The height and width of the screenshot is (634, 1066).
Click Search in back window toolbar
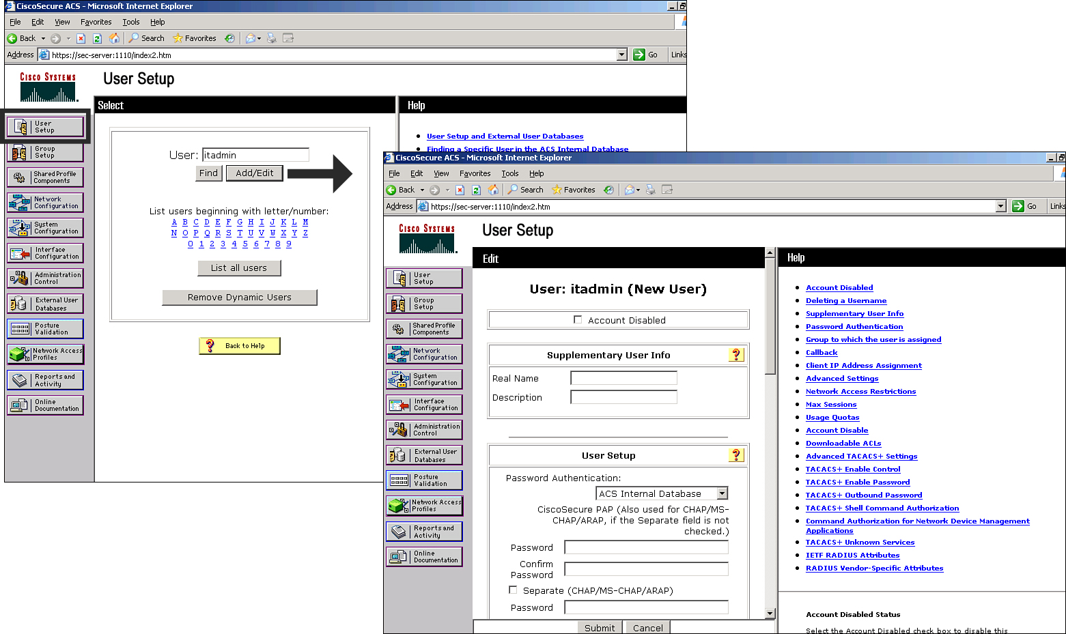[x=147, y=38]
